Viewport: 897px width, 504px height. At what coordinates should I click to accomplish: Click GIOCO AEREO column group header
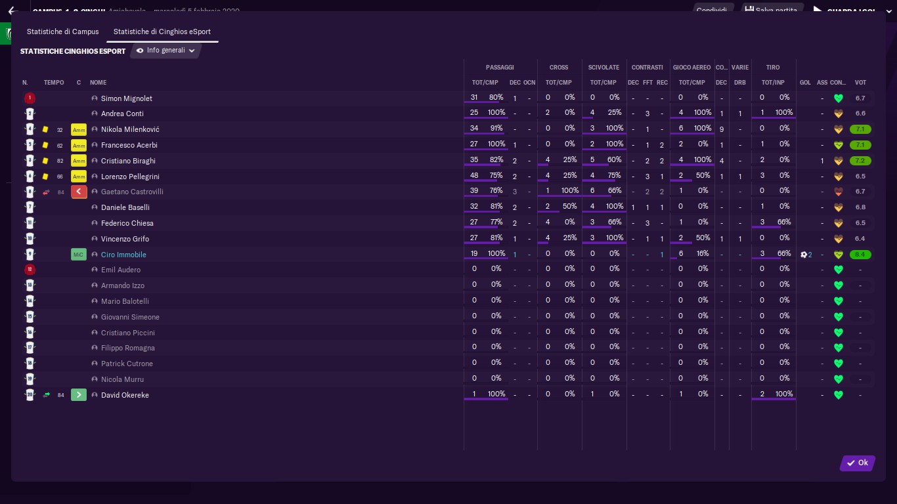(x=691, y=68)
